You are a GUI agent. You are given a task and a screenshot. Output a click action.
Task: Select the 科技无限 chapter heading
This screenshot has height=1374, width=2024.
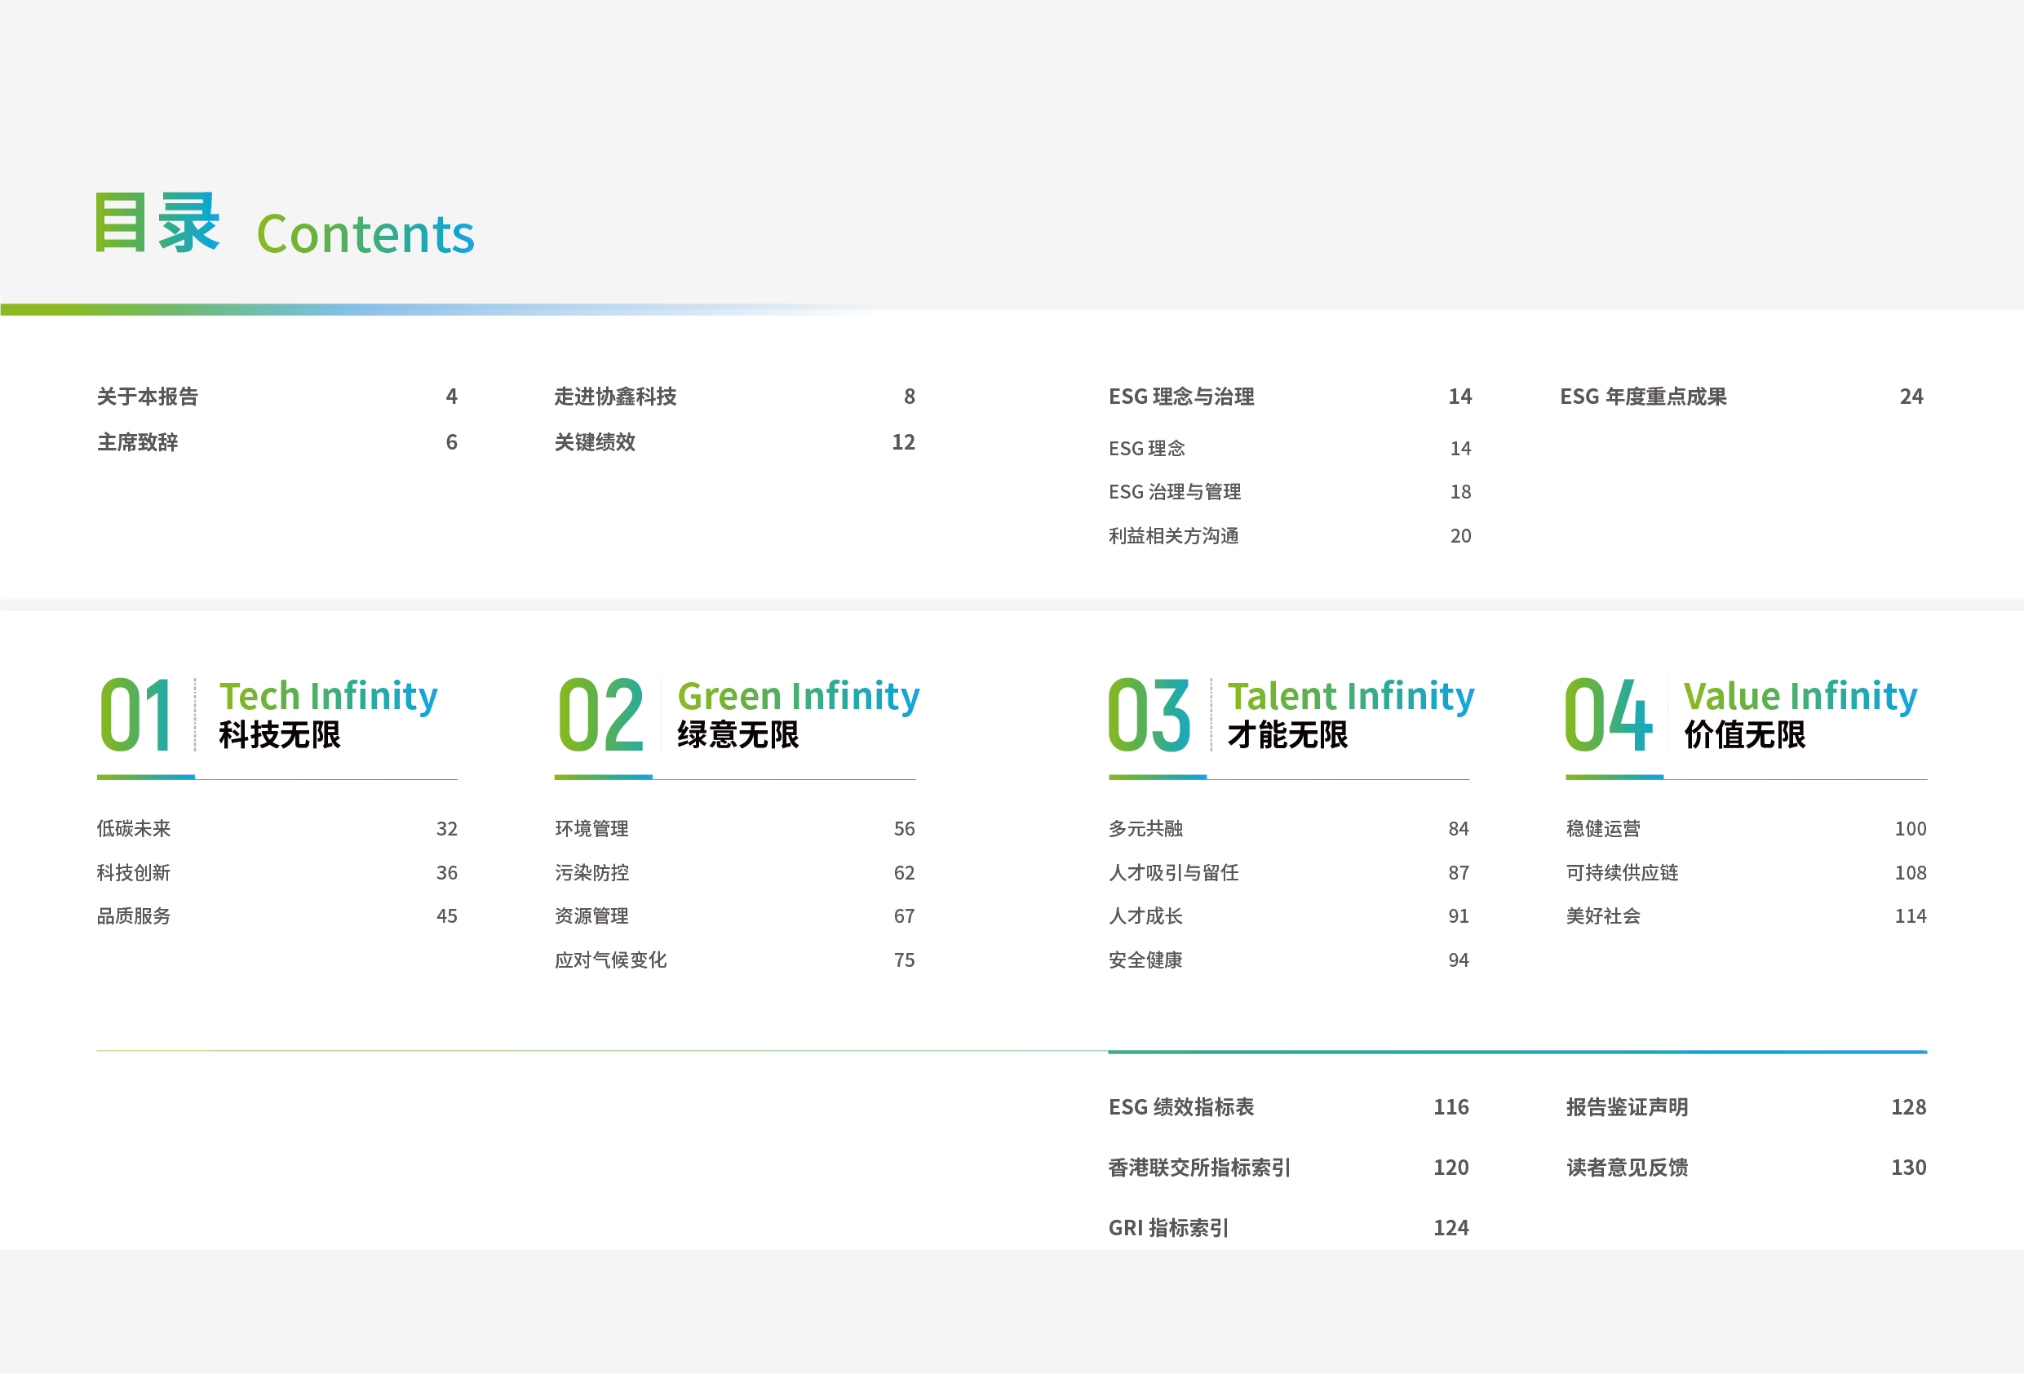(280, 734)
